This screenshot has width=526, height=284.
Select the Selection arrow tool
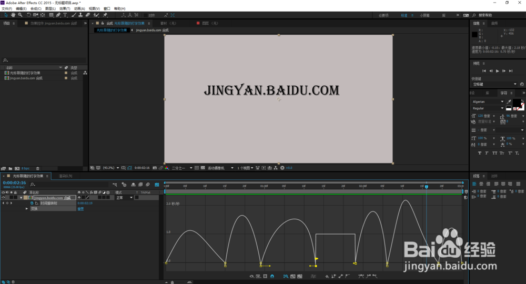[6, 15]
